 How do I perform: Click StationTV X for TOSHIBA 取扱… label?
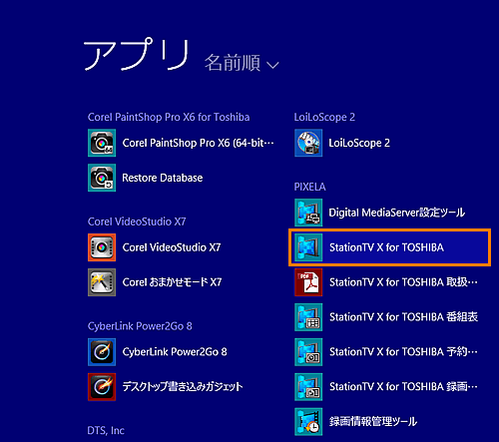(x=403, y=282)
